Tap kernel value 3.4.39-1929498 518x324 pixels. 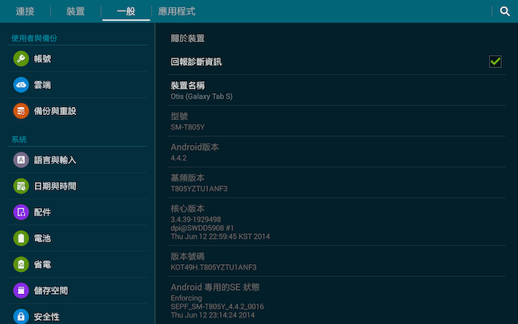[196, 220]
